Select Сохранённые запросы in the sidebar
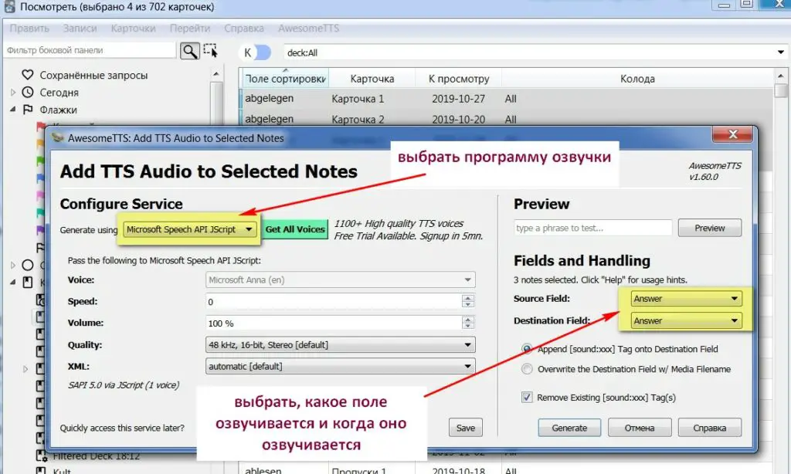Image resolution: width=791 pixels, height=474 pixels. click(93, 75)
